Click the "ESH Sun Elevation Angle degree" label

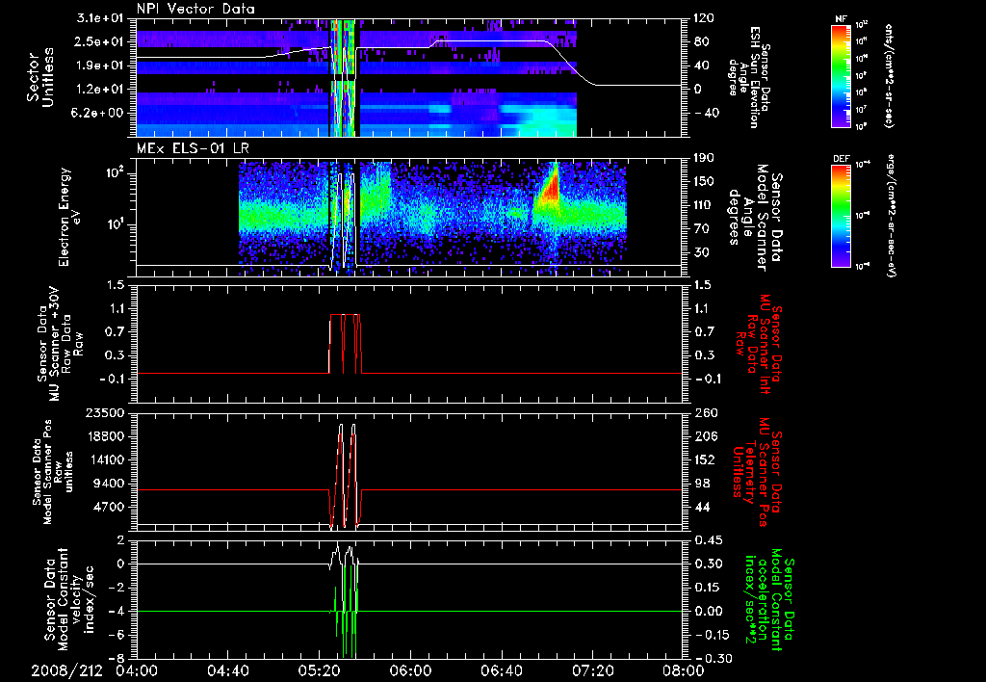coord(748,77)
